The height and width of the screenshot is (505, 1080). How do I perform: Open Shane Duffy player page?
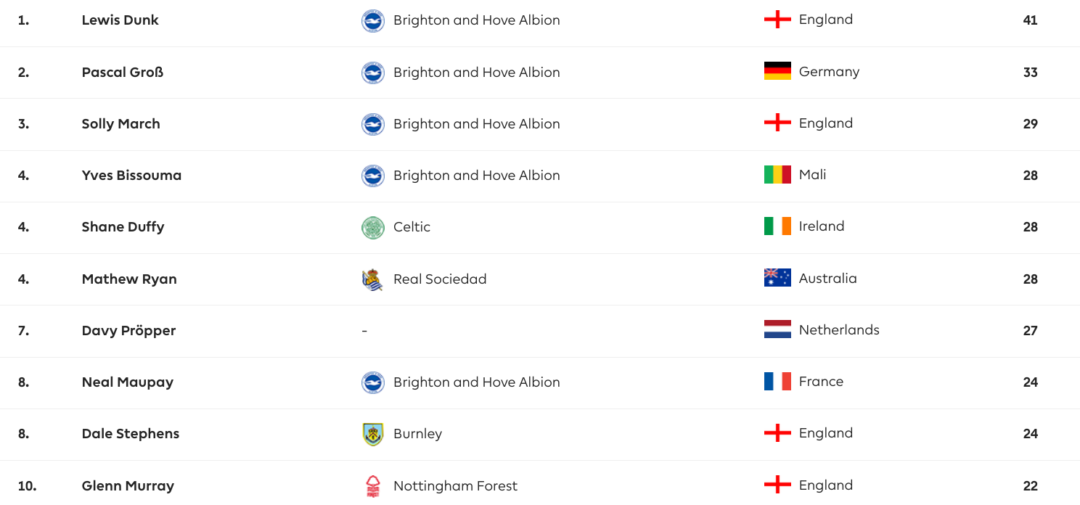123,227
